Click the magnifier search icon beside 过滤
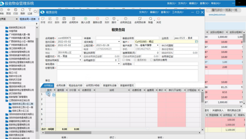This screenshot has height=139, width=246. click(x=35, y=11)
